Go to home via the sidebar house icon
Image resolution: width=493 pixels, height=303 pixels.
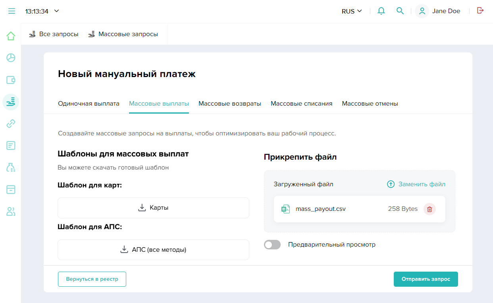pyautogui.click(x=11, y=36)
